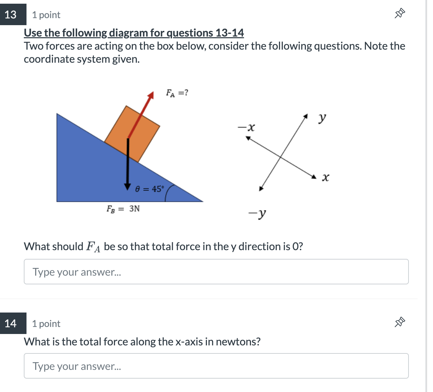Click the FB = 3N label

pyautogui.click(x=123, y=209)
